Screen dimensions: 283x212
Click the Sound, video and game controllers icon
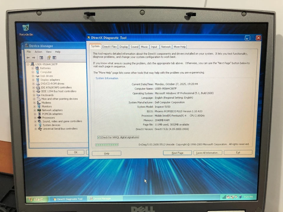pyautogui.click(x=39, y=121)
